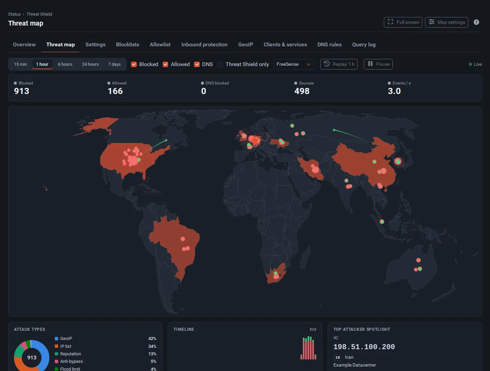The image size is (490, 371).
Task: Select the 6 hours time range
Action: pyautogui.click(x=65, y=64)
